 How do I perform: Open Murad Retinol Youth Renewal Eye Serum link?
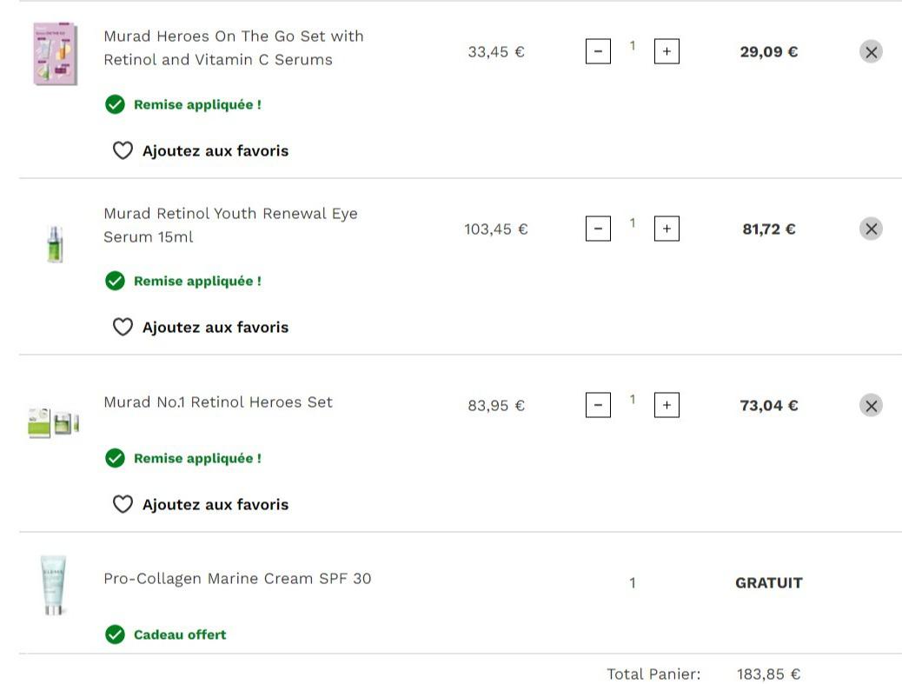(230, 225)
